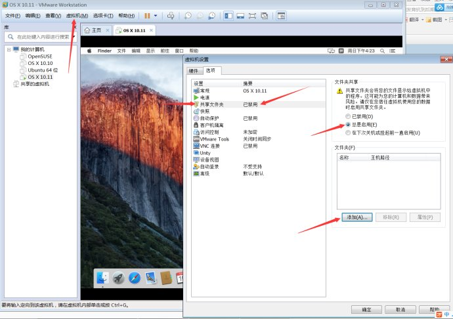Close the OS X 10.11 tab
This screenshot has width=453, height=319.
(151, 30)
